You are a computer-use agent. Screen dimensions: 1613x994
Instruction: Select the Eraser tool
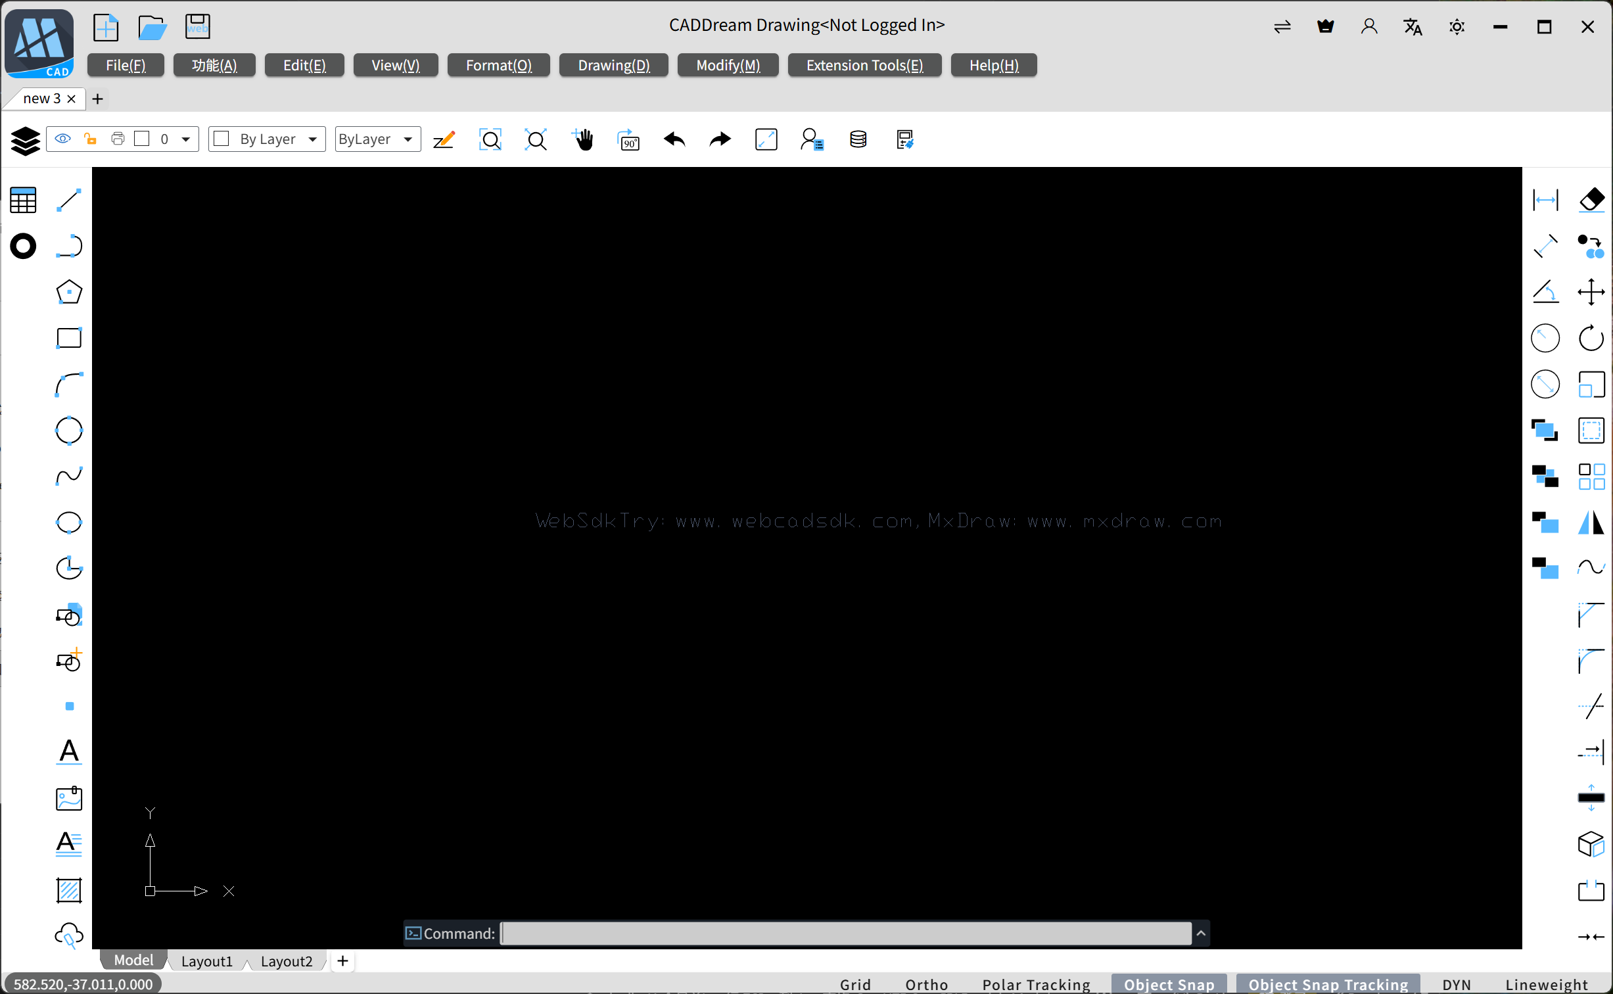coord(1591,200)
